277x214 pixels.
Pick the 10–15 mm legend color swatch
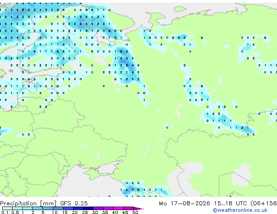point(58,208)
